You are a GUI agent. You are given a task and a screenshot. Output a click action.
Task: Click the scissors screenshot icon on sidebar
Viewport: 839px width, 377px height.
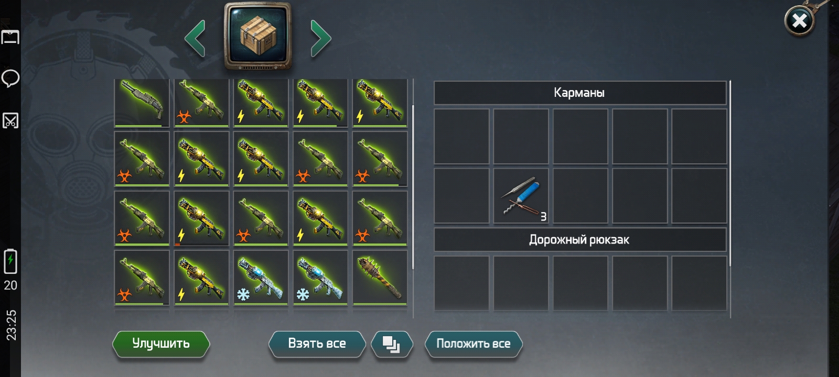(10, 120)
